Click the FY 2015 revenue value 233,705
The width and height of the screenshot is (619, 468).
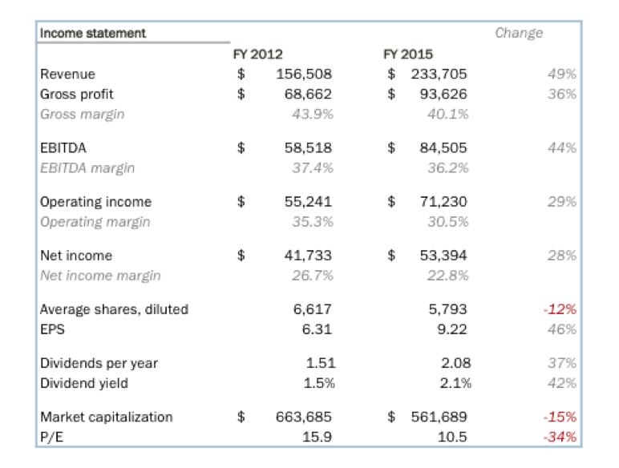439,75
